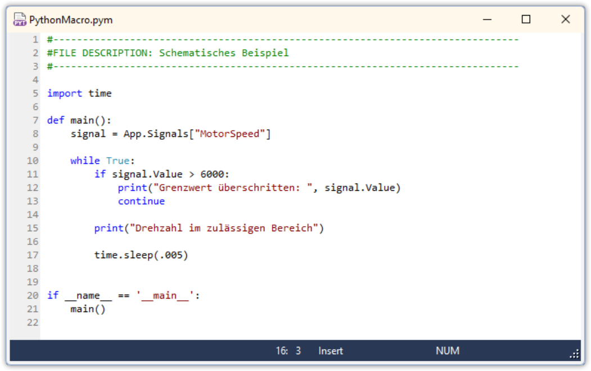Click the 'continue' keyword

pyautogui.click(x=141, y=201)
